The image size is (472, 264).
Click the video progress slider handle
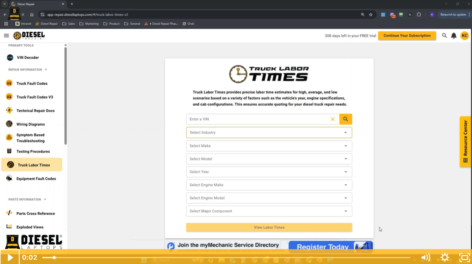pos(54,258)
